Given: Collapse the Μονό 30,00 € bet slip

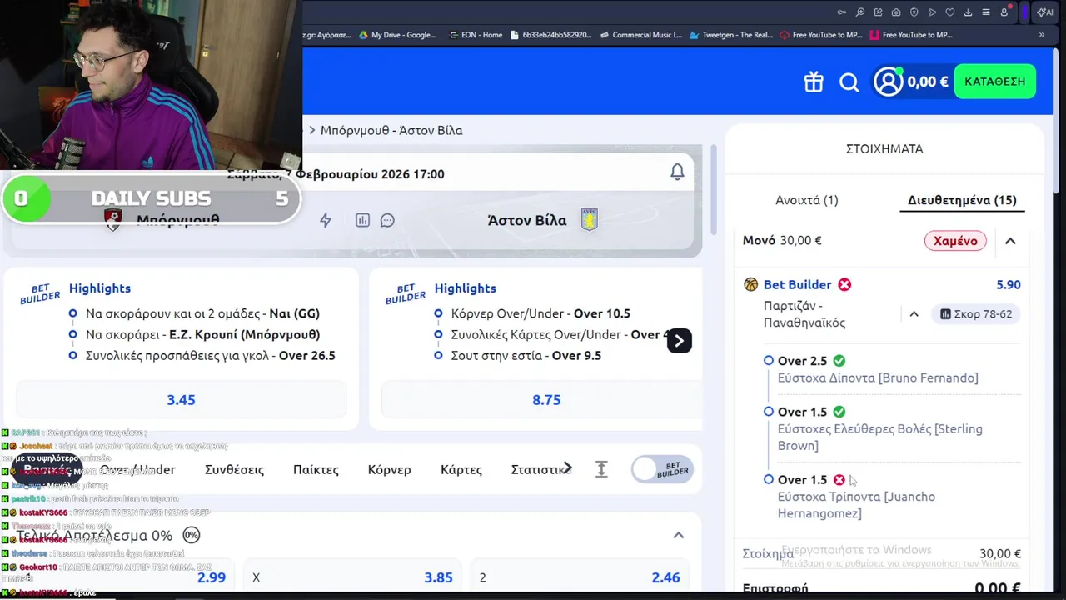Looking at the screenshot, I should coord(1010,241).
